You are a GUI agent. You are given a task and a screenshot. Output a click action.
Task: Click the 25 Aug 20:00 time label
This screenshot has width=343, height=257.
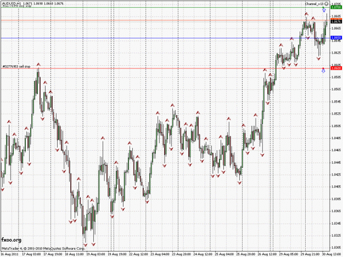pos(246,254)
